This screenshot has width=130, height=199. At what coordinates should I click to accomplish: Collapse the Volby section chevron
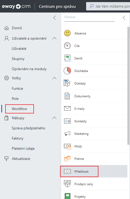click(x=54, y=78)
